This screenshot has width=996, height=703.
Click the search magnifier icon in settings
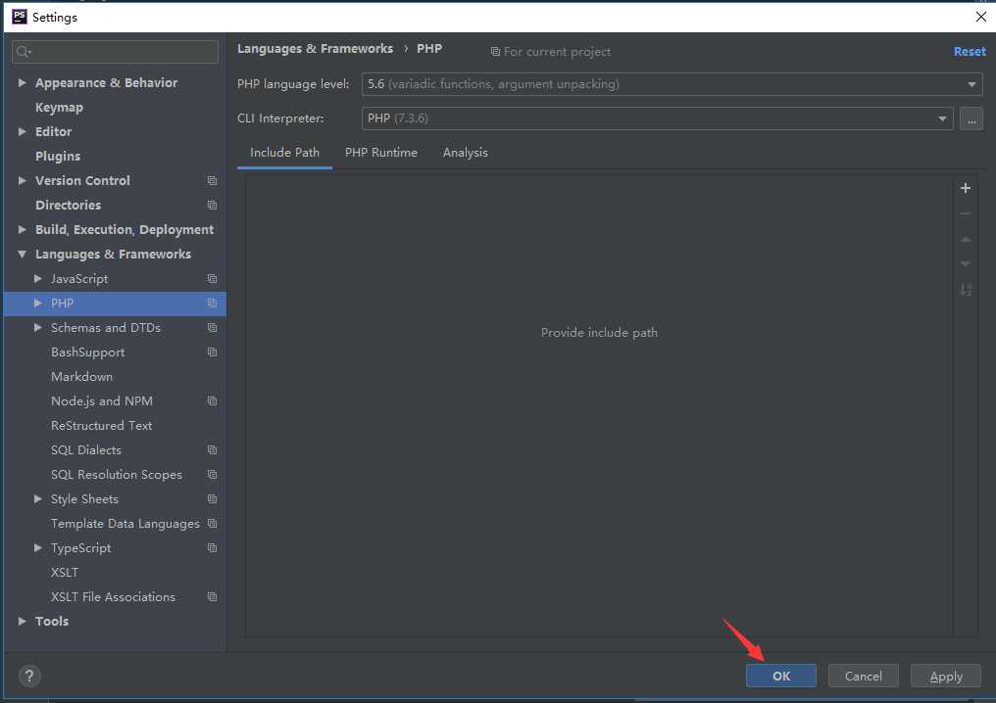point(24,52)
